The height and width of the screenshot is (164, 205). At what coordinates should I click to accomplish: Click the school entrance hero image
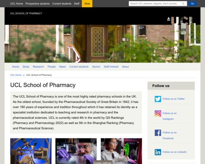102,44
